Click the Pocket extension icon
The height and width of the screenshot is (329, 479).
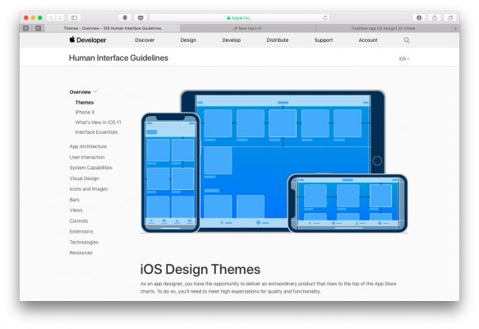(x=140, y=18)
